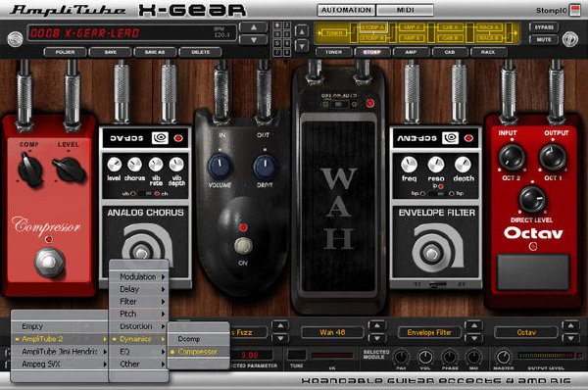Image resolution: width=588 pixels, height=390 pixels.
Task: Click the Compressor pedal footswitch
Action: click(x=49, y=263)
